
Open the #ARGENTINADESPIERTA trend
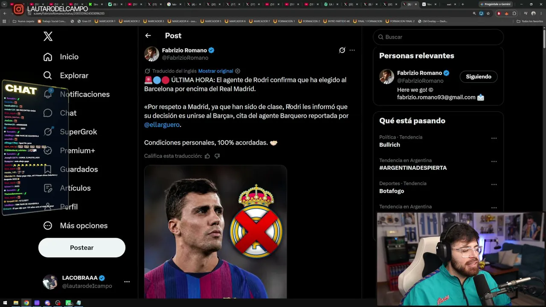(x=413, y=168)
